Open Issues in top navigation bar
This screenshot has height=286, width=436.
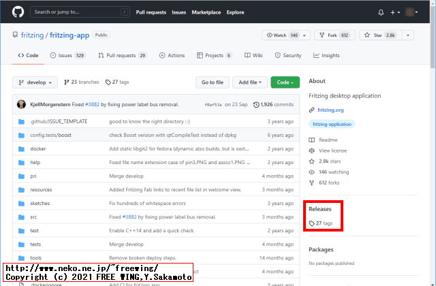point(178,12)
